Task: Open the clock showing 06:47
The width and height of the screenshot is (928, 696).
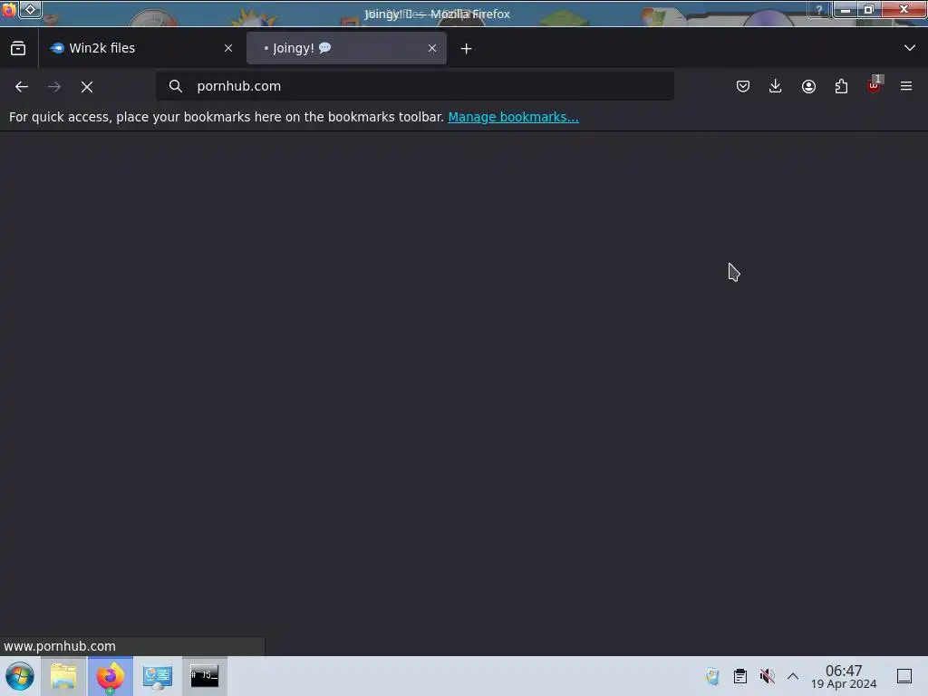Action: click(x=844, y=676)
